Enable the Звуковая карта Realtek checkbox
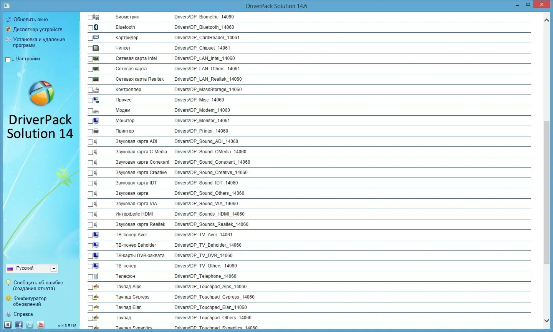The height and width of the screenshot is (332, 553). (x=90, y=225)
